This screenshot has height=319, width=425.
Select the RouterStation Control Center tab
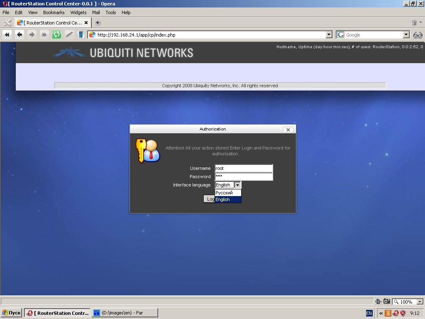tap(53, 23)
